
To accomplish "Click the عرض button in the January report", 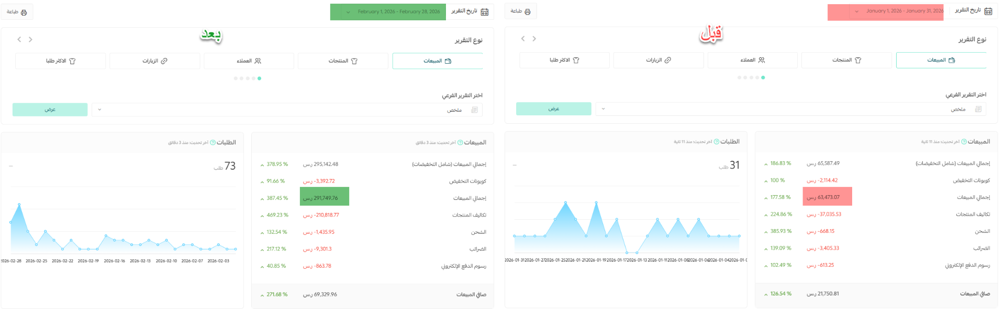I will coord(554,109).
